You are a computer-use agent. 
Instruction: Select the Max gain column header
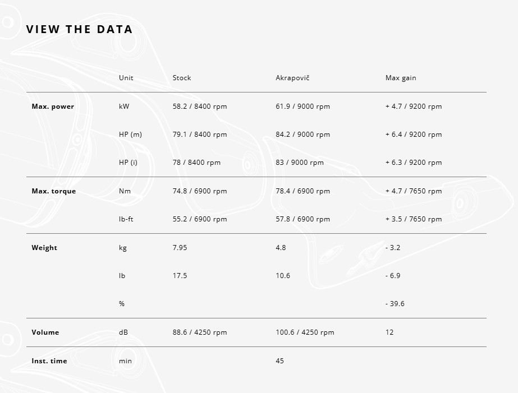point(401,78)
